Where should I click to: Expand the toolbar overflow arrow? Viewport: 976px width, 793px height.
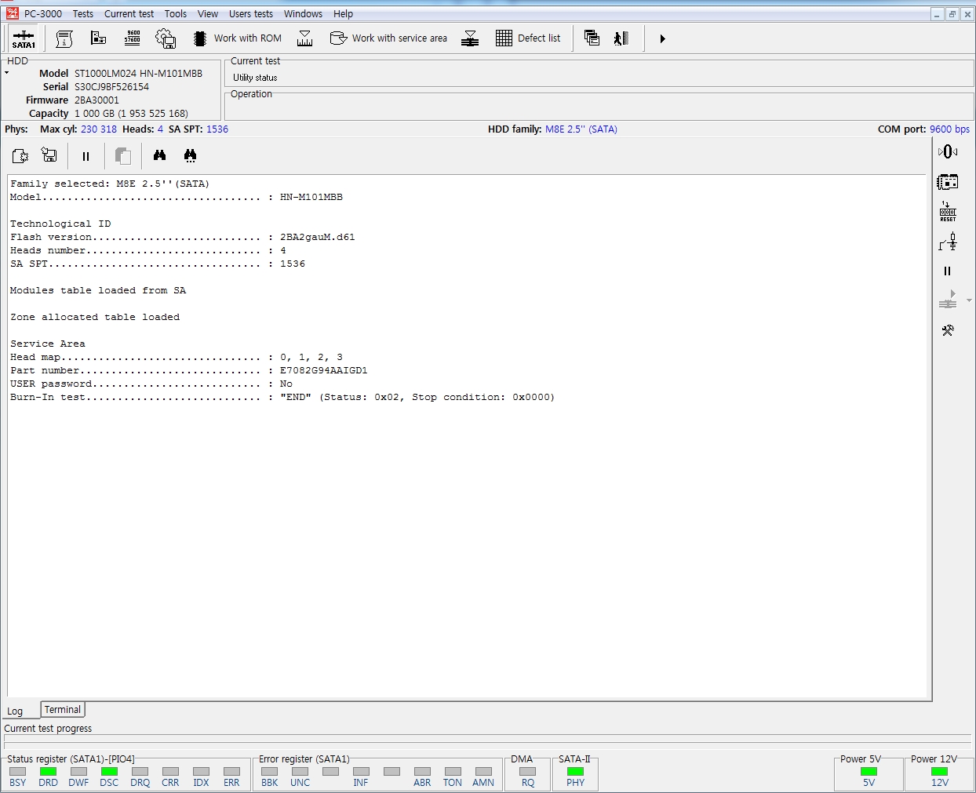tap(662, 38)
